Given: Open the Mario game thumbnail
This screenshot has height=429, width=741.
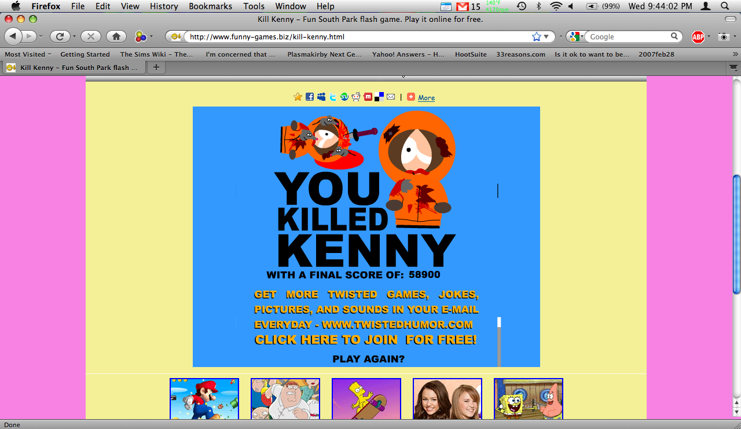Looking at the screenshot, I should click(204, 399).
